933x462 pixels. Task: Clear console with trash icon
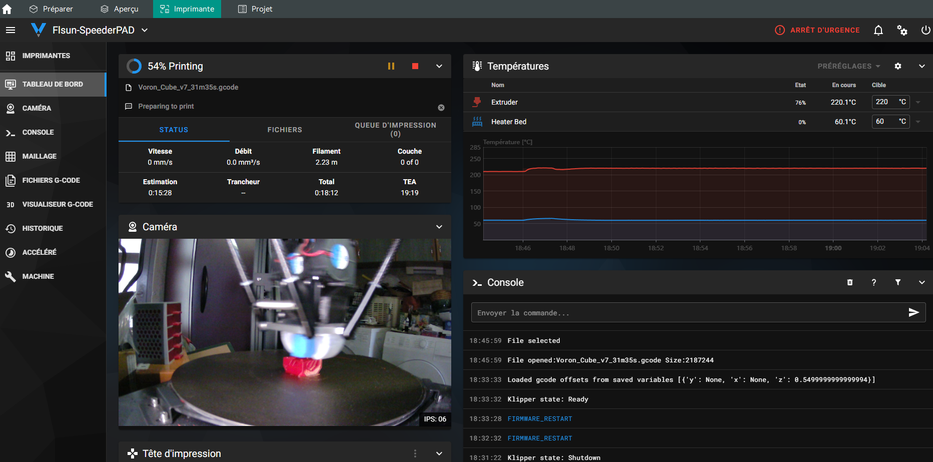(x=849, y=282)
